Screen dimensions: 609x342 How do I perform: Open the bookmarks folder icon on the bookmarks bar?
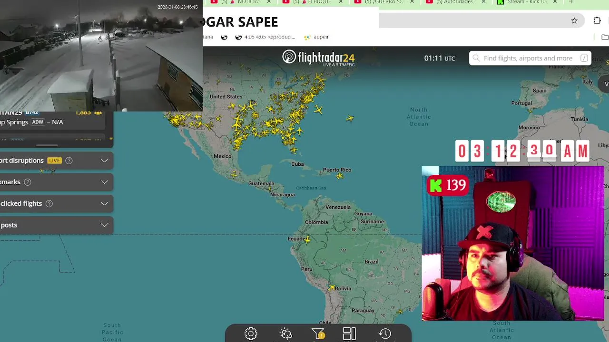[x=605, y=37]
